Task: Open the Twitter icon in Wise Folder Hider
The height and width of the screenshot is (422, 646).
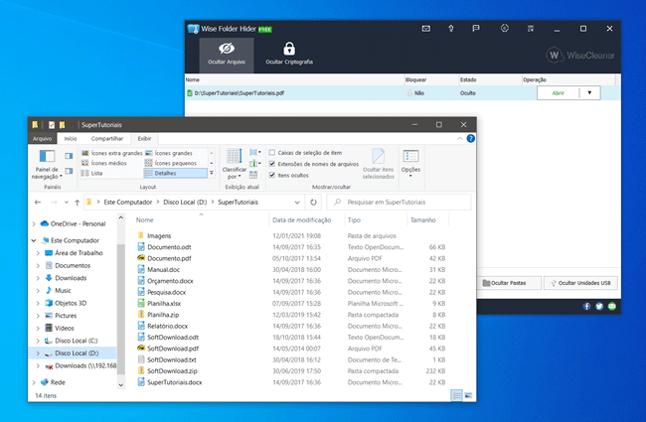Action: tap(599, 307)
